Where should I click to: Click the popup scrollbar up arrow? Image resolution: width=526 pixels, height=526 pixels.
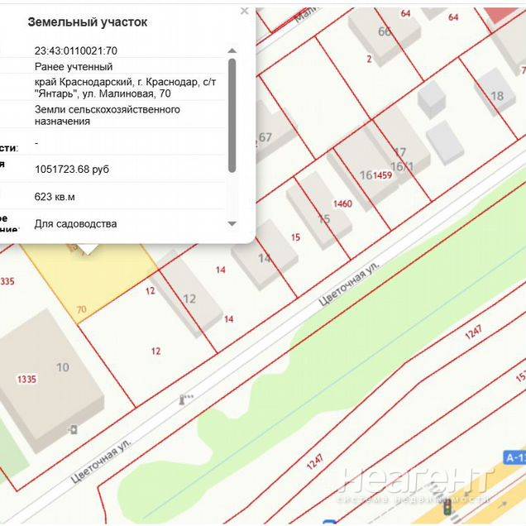click(232, 49)
